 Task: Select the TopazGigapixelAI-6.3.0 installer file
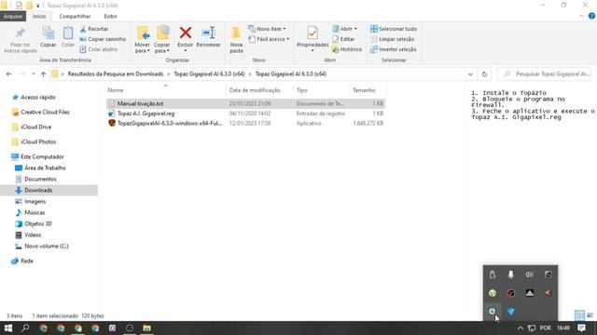click(x=245, y=124)
